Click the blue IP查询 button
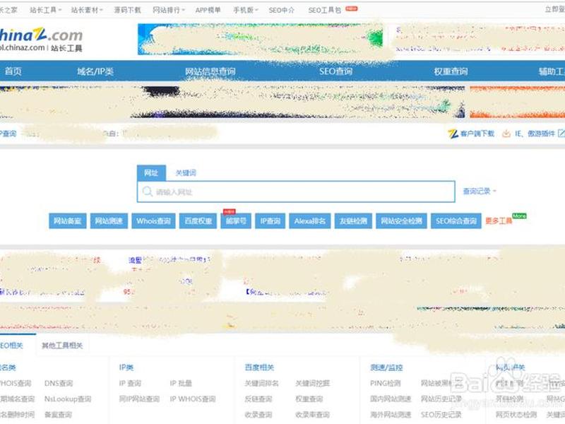The height and width of the screenshot is (424, 565). (270, 220)
